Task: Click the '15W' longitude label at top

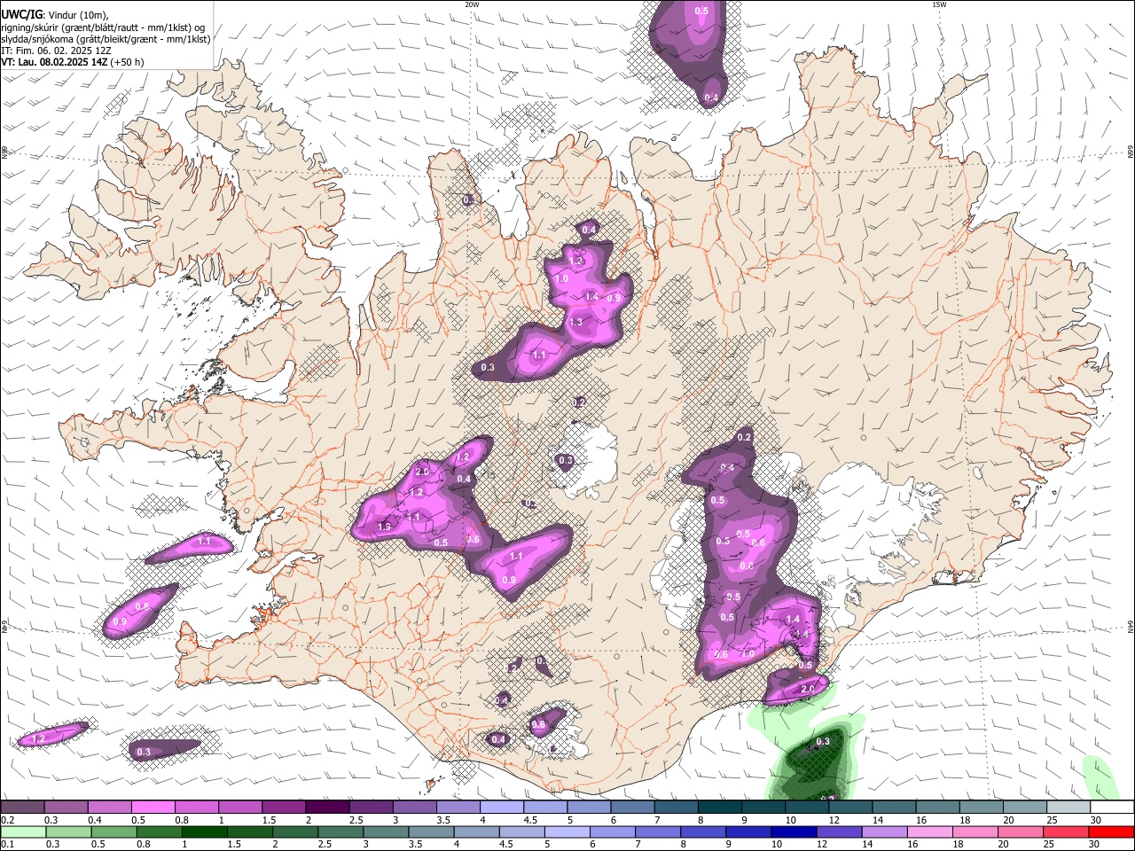Action: pos(939,4)
